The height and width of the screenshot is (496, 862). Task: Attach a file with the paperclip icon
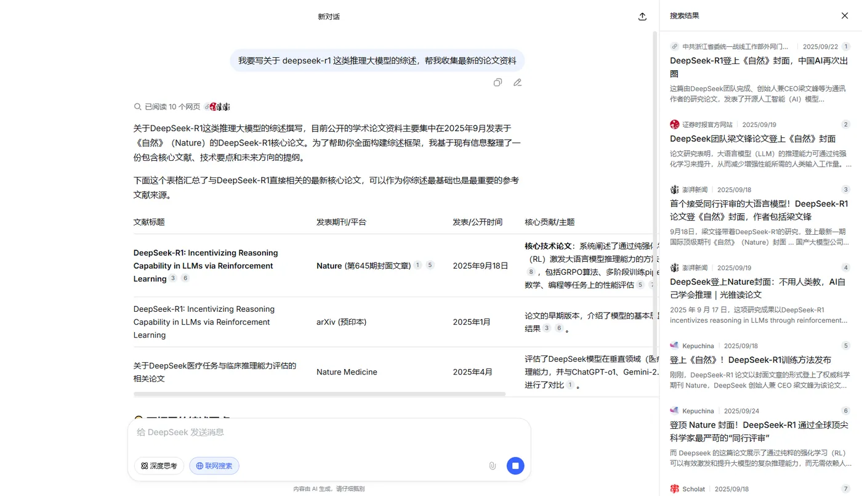[493, 466]
